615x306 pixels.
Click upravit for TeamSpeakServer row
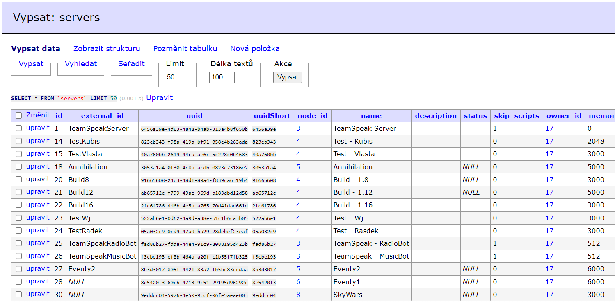pyautogui.click(x=38, y=128)
